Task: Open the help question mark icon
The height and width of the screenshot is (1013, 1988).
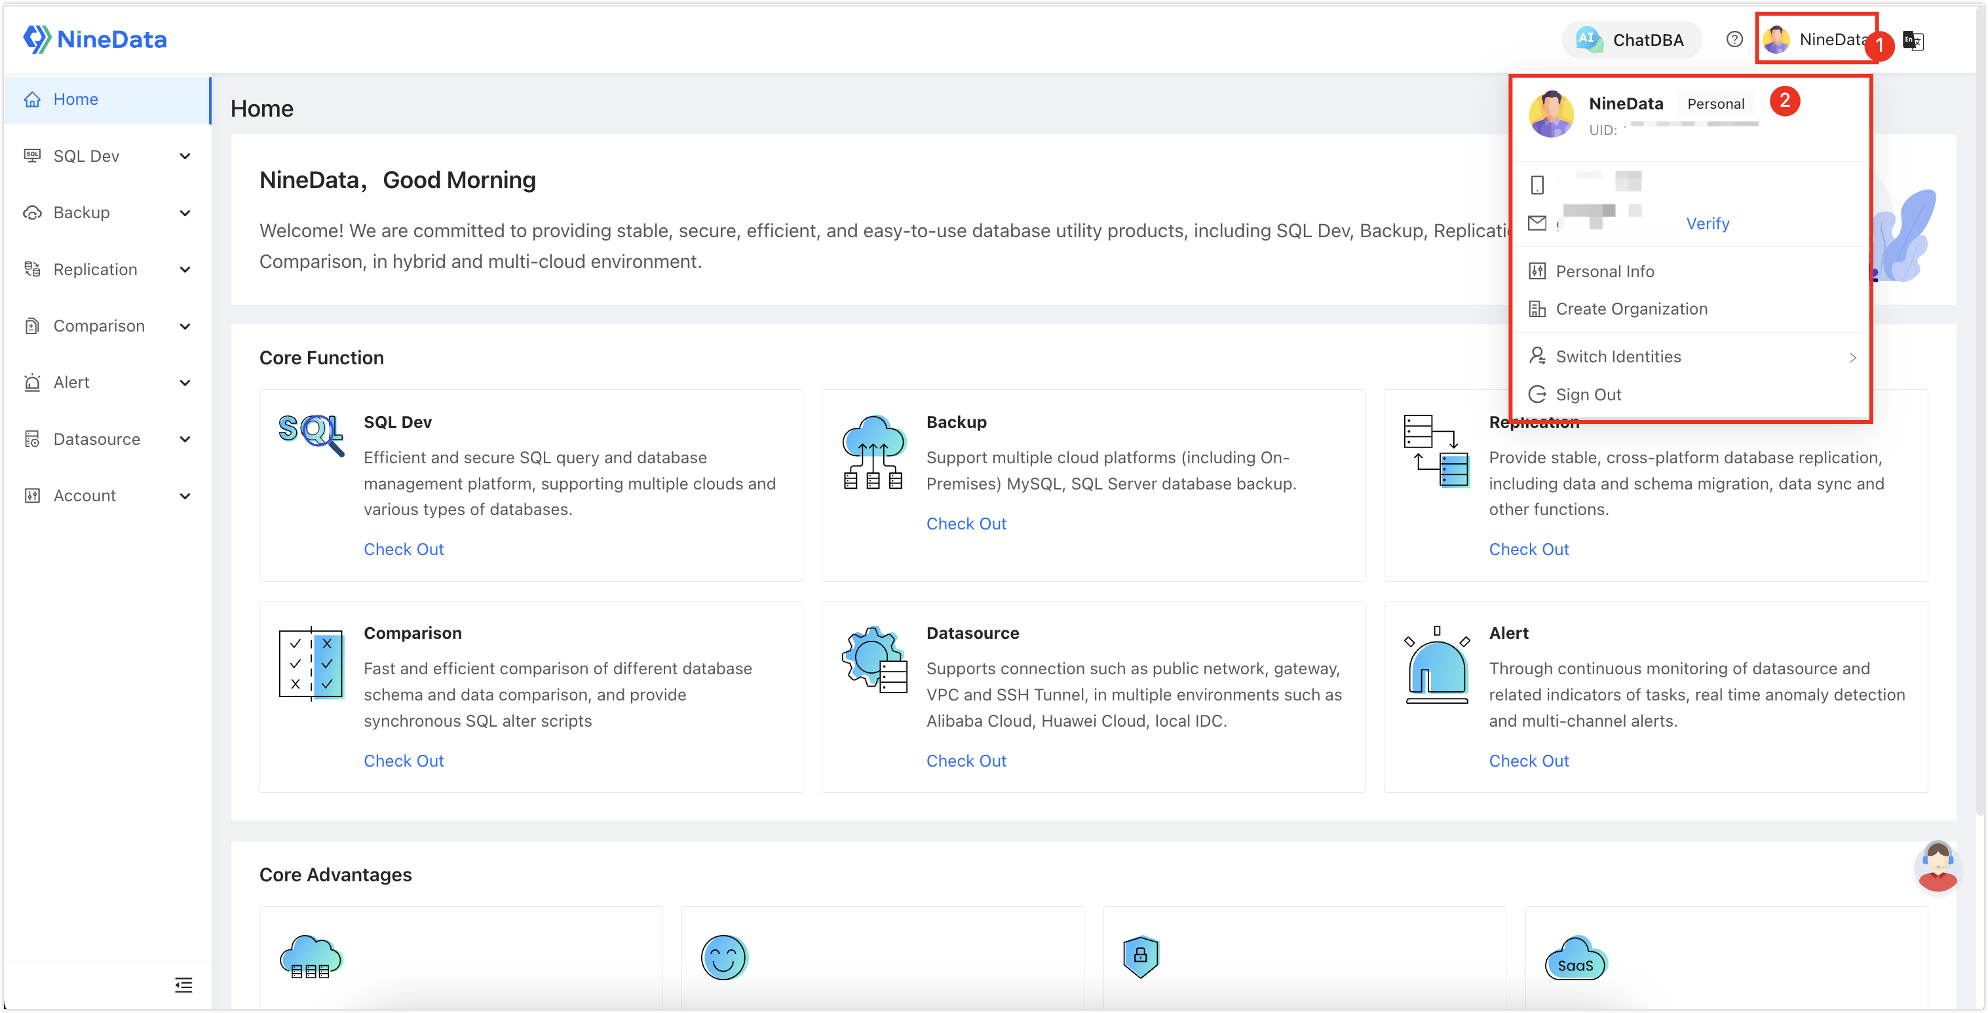Action: 1734,39
